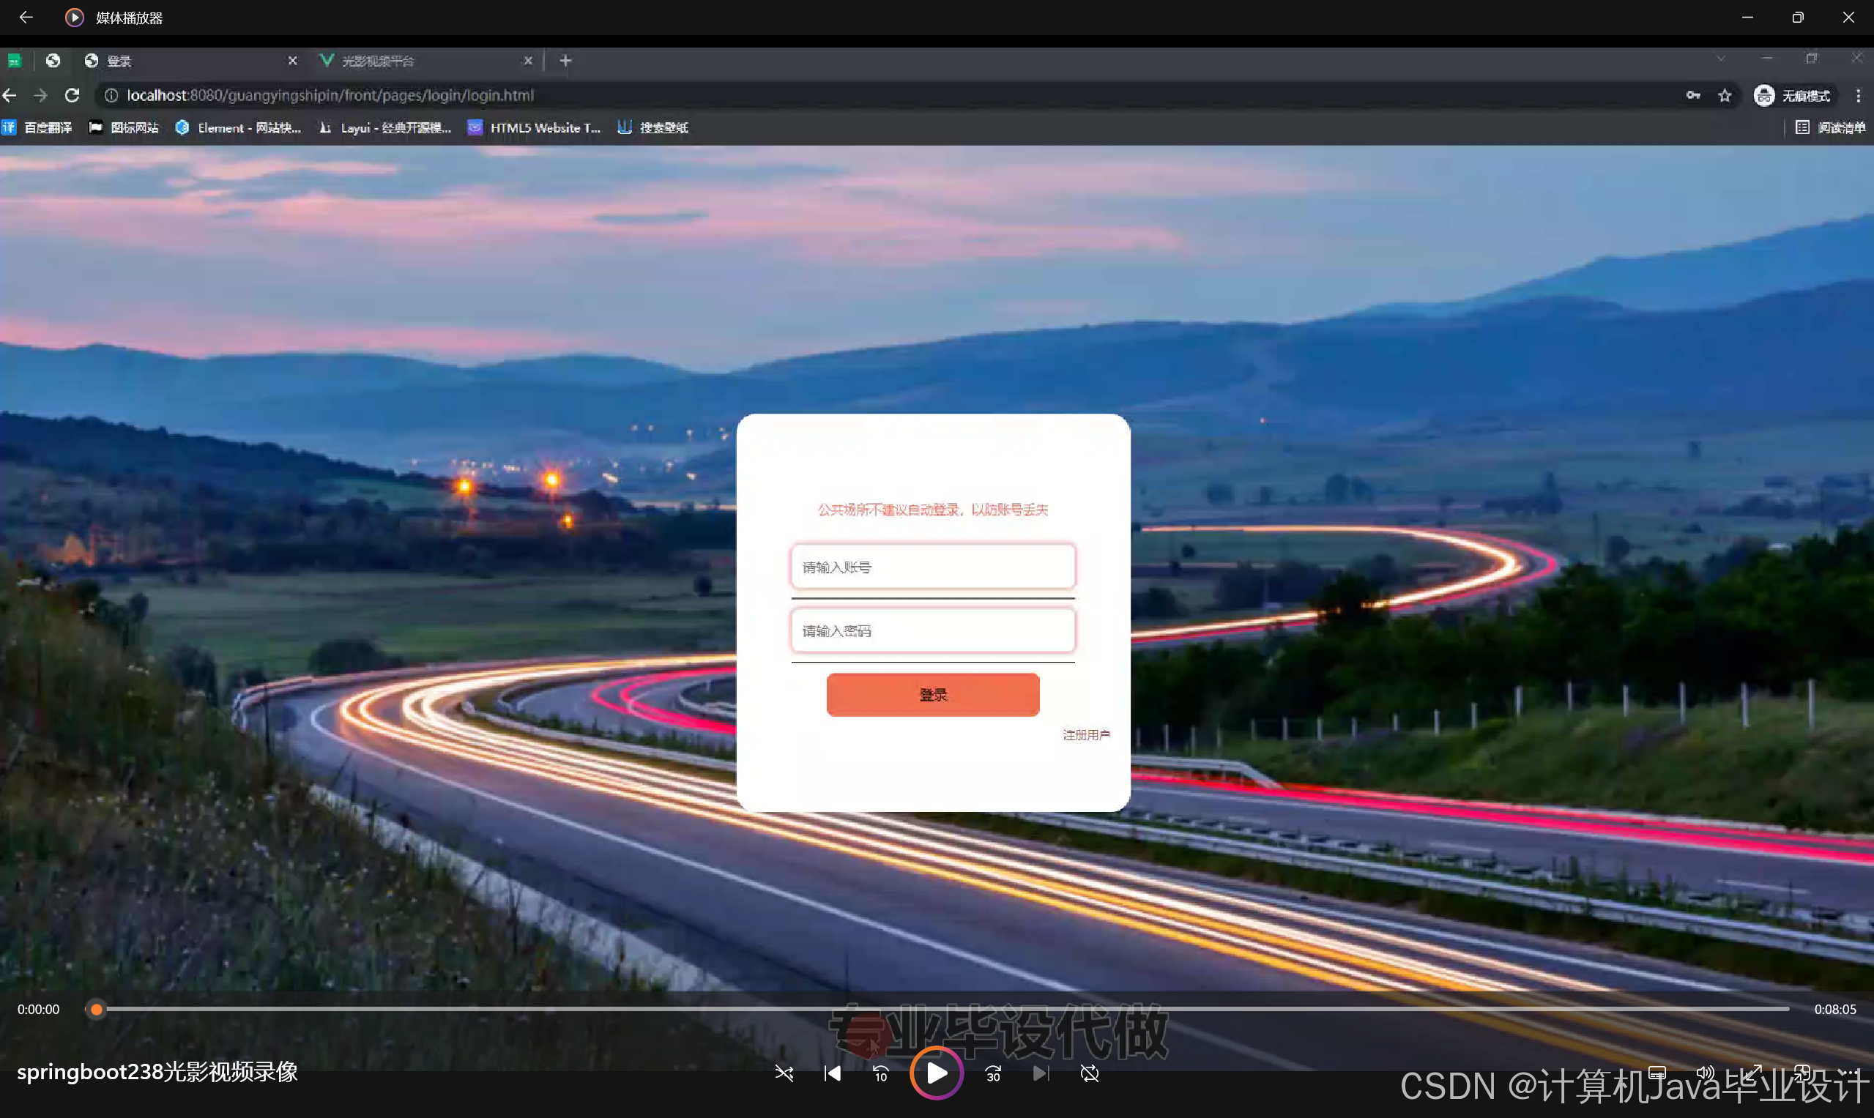Open the 注册用户 link
Viewport: 1874px width, 1118px height.
(1086, 734)
